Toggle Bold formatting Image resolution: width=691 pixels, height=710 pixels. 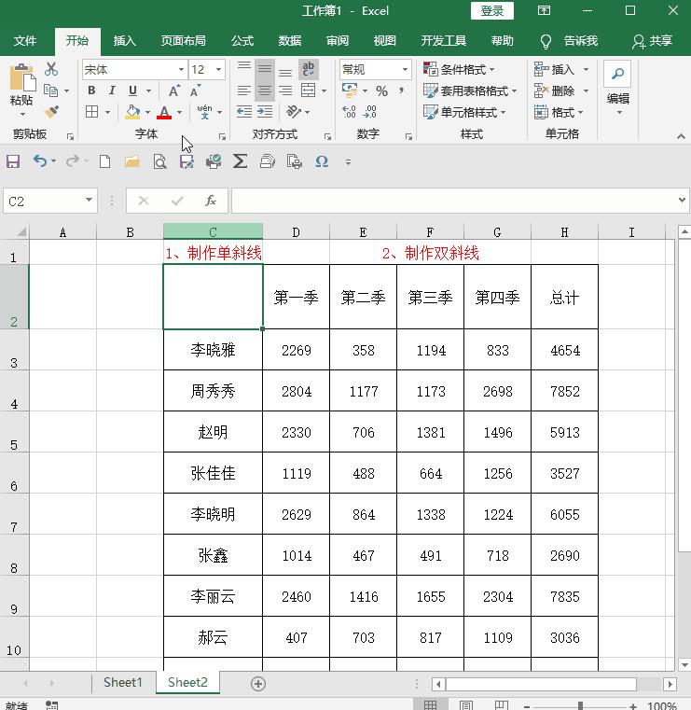coord(91,90)
